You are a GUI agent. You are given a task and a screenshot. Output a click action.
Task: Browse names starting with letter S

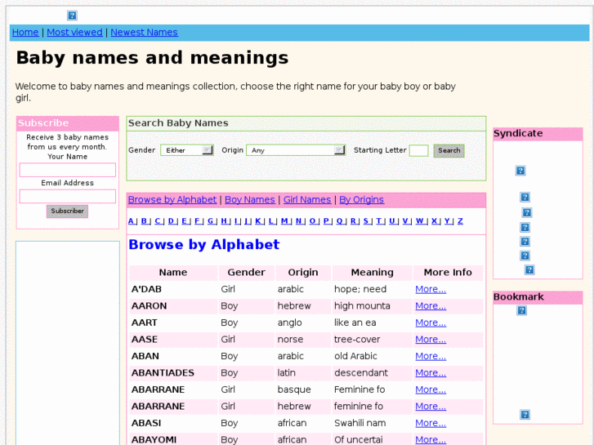coord(366,220)
